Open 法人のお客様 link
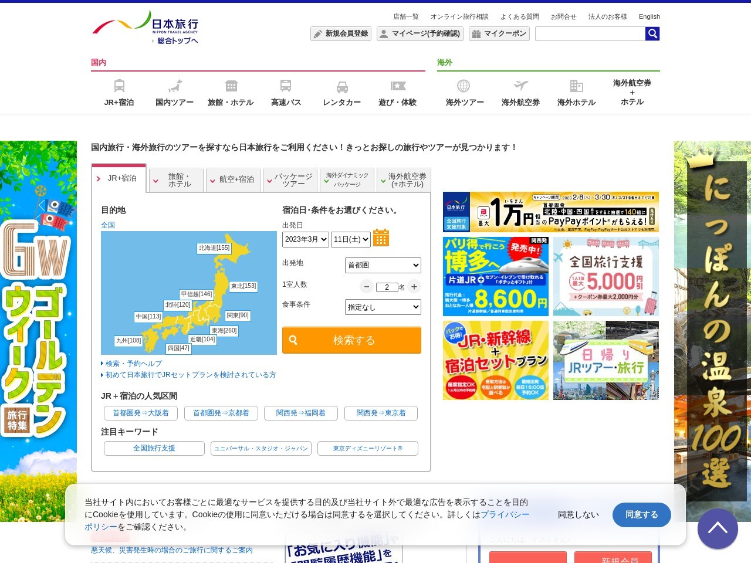Image resolution: width=751 pixels, height=563 pixels. [x=608, y=16]
